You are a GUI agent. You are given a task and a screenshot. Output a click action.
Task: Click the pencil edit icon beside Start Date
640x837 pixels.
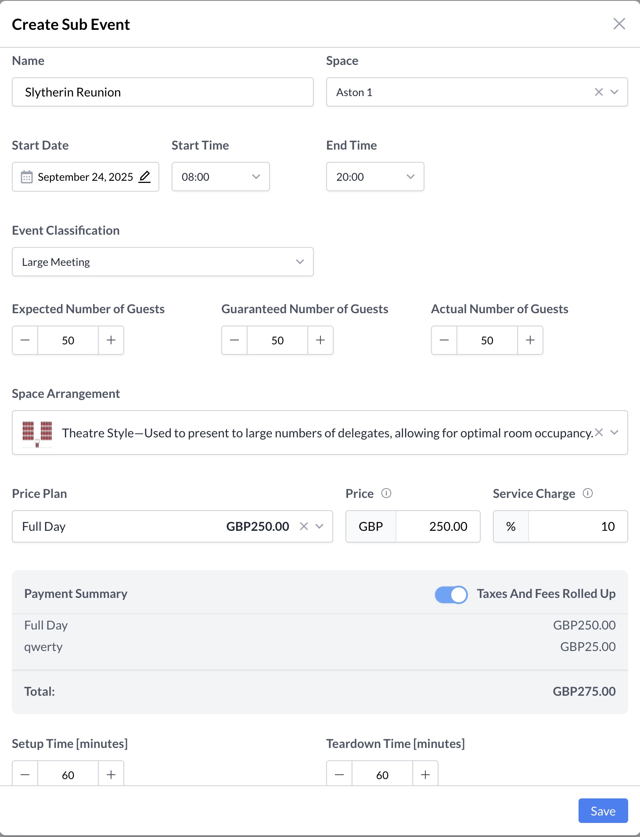144,177
